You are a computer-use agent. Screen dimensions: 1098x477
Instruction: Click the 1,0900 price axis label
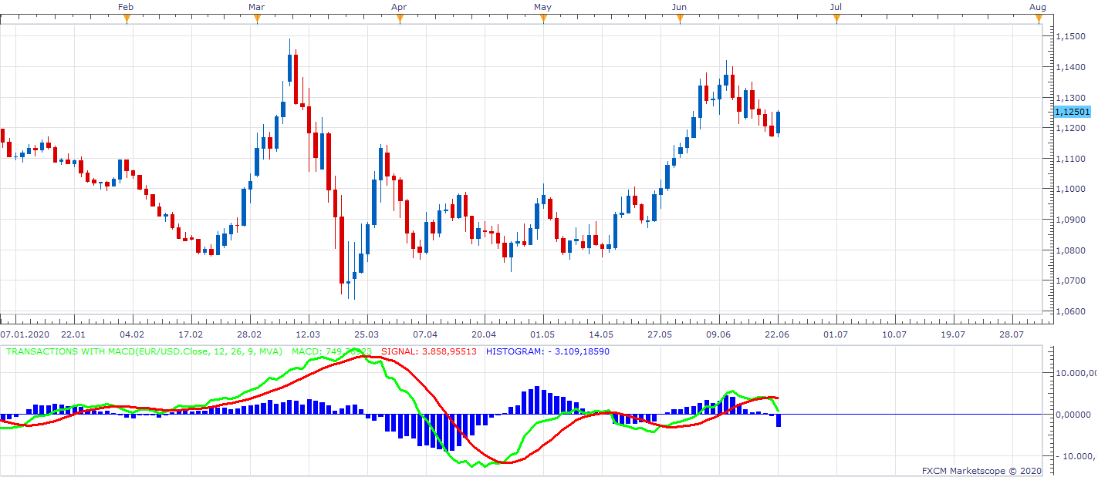(1071, 220)
